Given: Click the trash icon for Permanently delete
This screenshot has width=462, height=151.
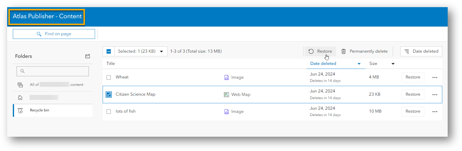Looking at the screenshot, I should point(344,51).
